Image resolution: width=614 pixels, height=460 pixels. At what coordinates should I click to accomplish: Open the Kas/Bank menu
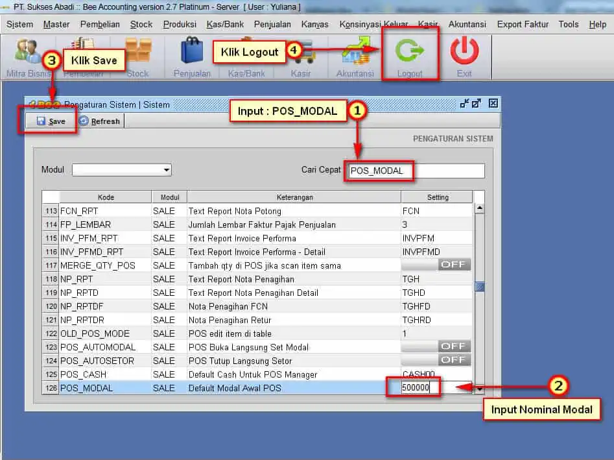225,24
